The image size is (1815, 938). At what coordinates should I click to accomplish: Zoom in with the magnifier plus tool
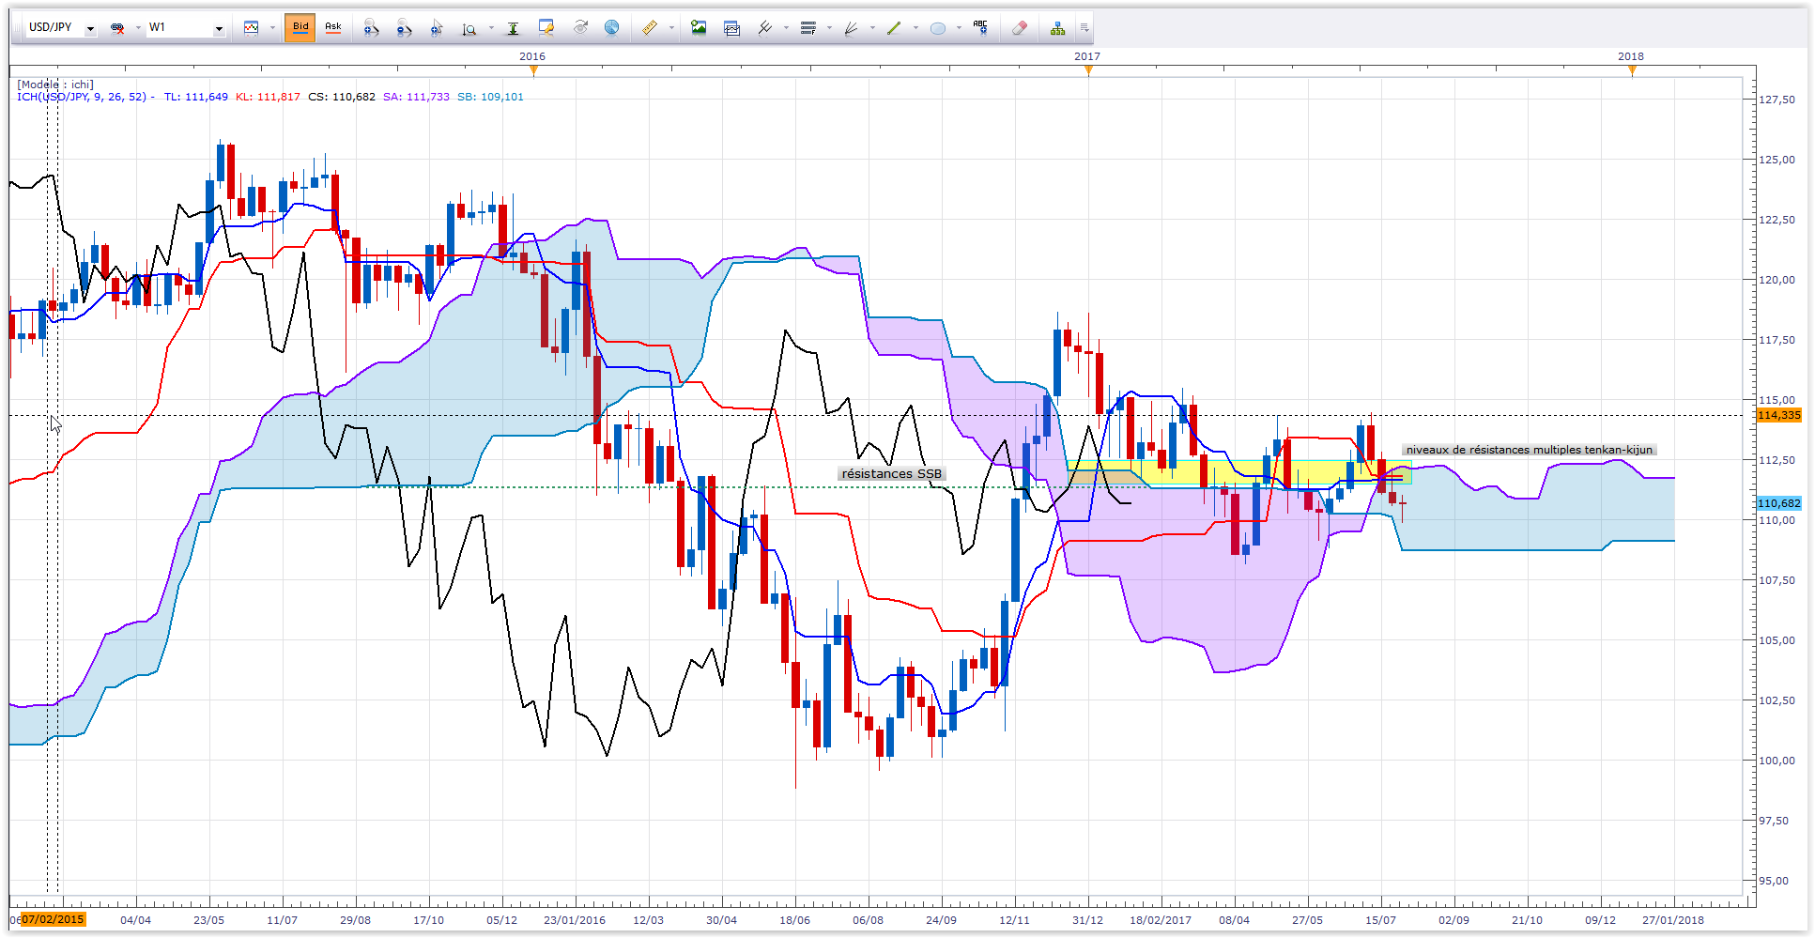(x=371, y=28)
